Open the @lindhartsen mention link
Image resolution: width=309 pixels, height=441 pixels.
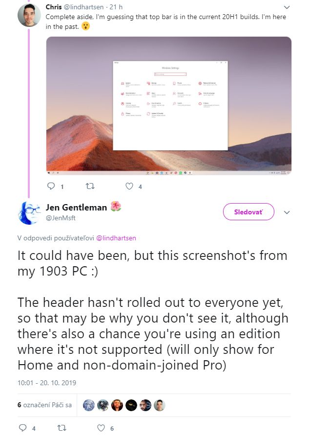(x=116, y=238)
